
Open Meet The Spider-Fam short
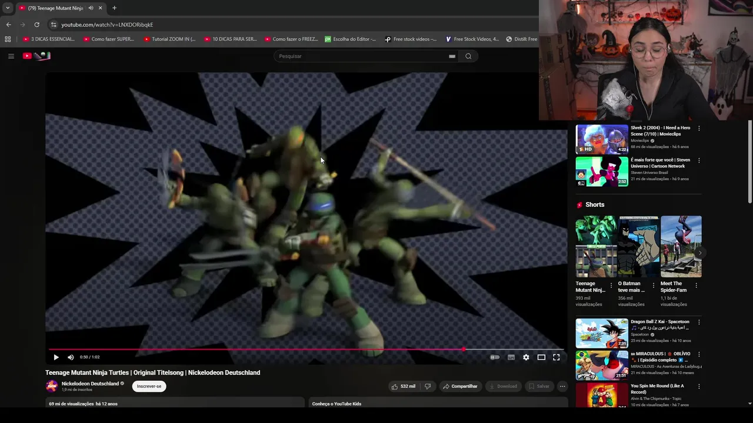click(681, 246)
